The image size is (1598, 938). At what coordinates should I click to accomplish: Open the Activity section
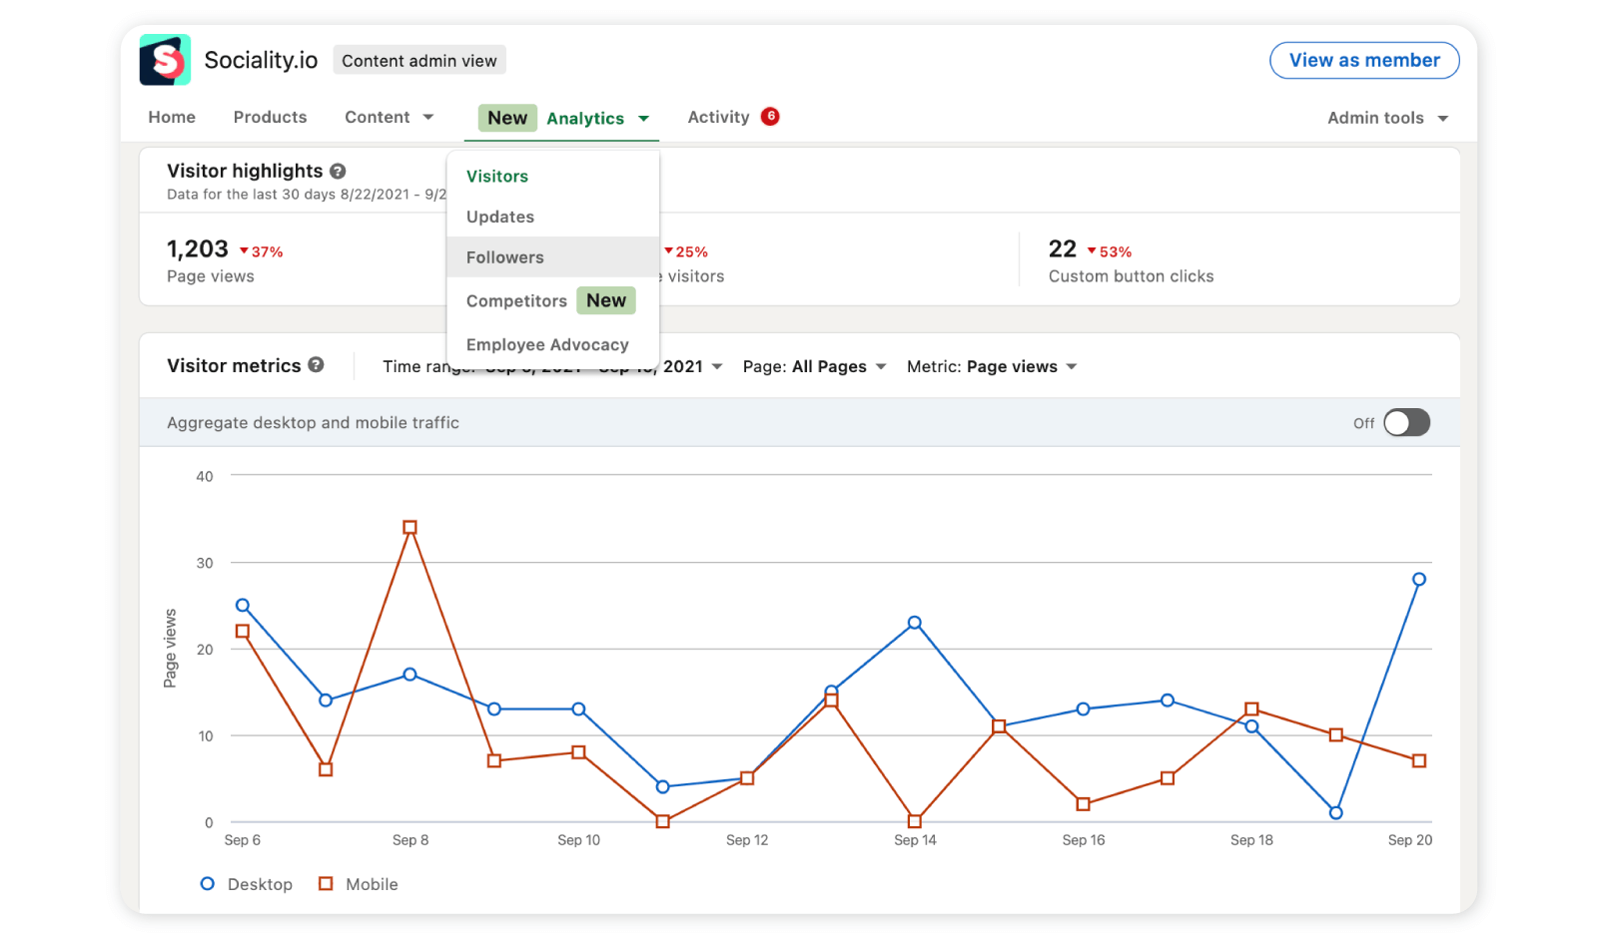pos(718,117)
